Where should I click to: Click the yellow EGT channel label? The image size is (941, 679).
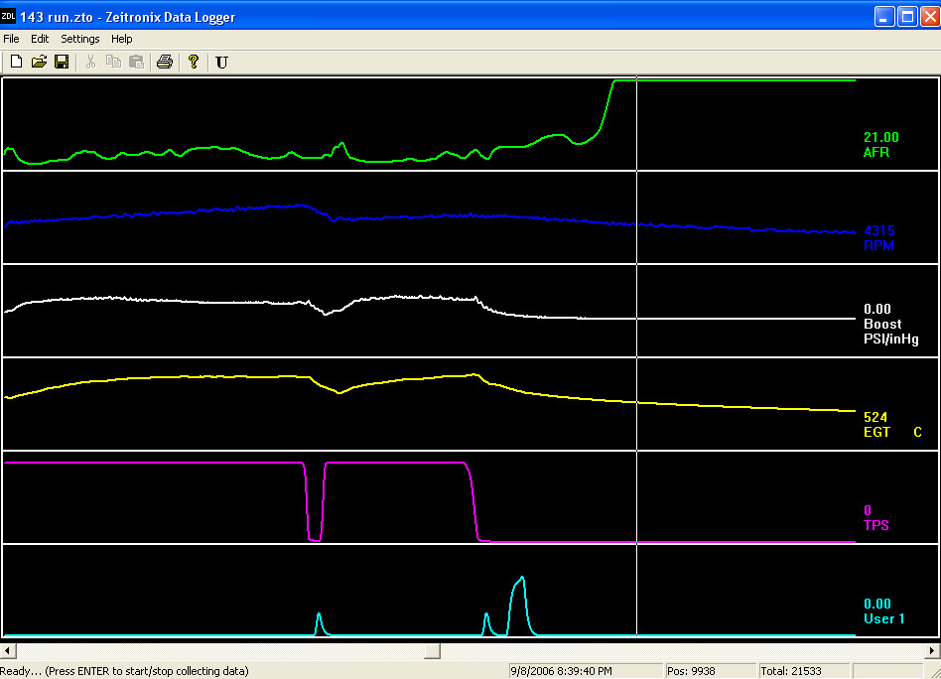(x=876, y=432)
